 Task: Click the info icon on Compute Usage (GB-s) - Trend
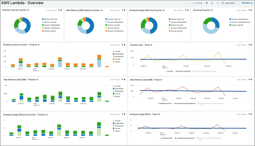251,114
